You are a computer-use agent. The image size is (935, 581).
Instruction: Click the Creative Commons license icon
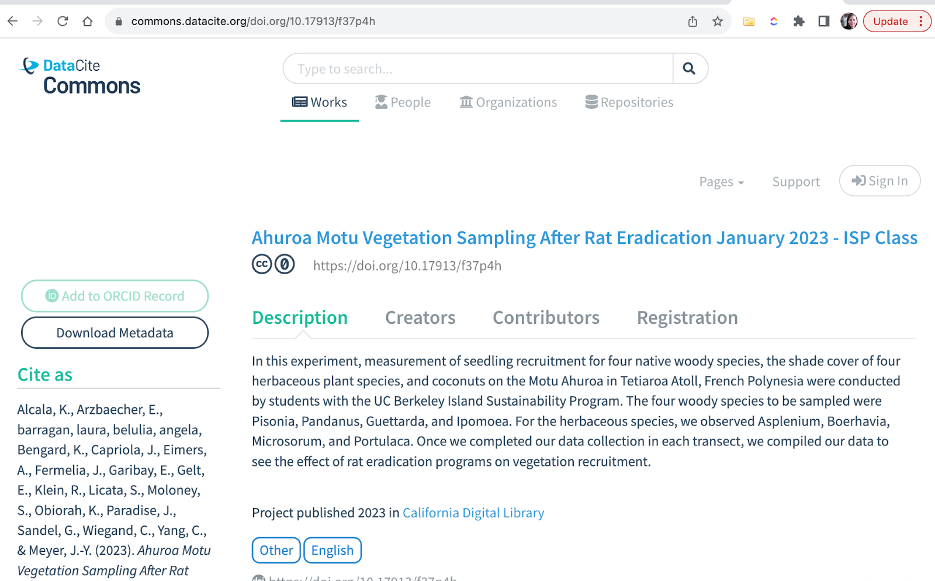[262, 265]
